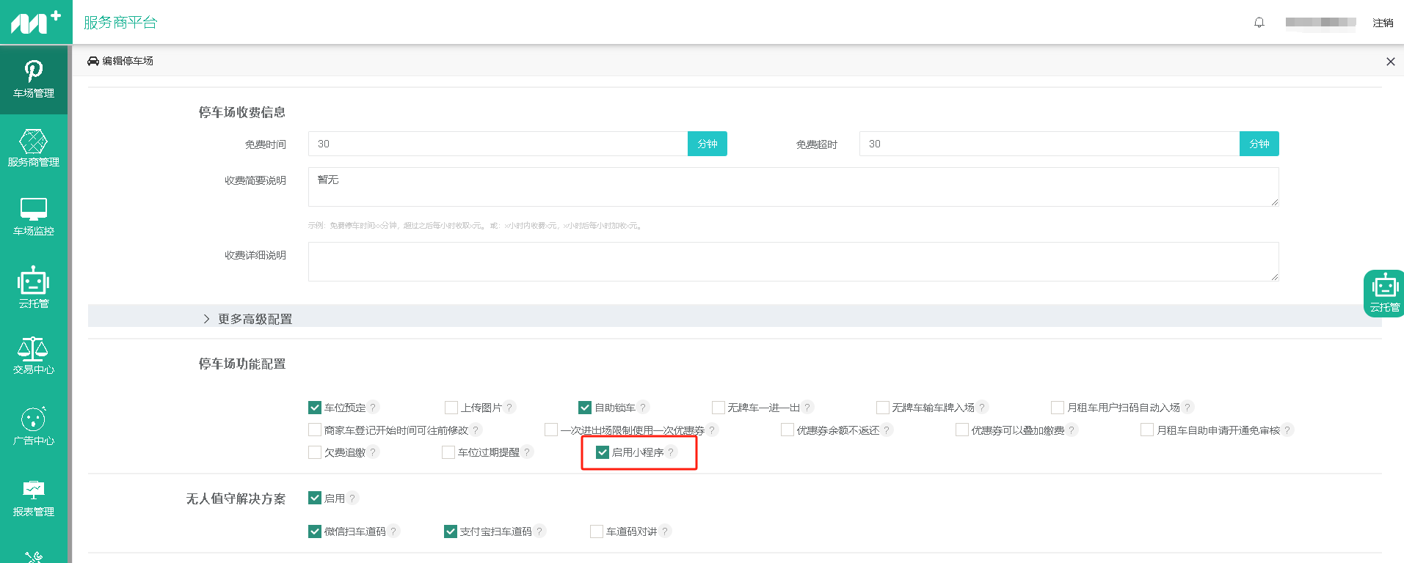Close the 编辑停车场 panel
Image resolution: width=1404 pixels, height=563 pixels.
(1390, 62)
